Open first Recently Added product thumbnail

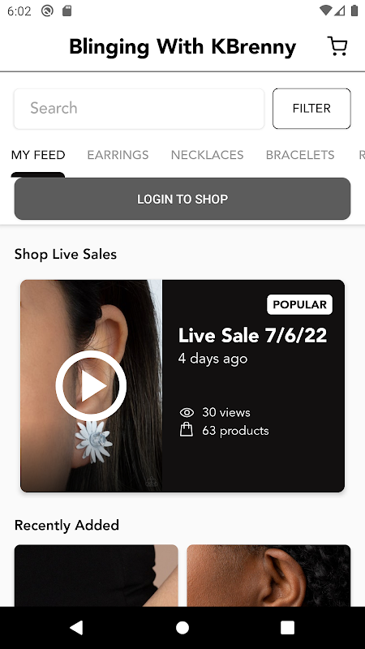tap(96, 576)
